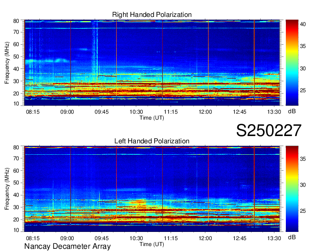Click 50 MHz tick of Right Handed plot
The height and width of the screenshot is (252, 311).
16,57
